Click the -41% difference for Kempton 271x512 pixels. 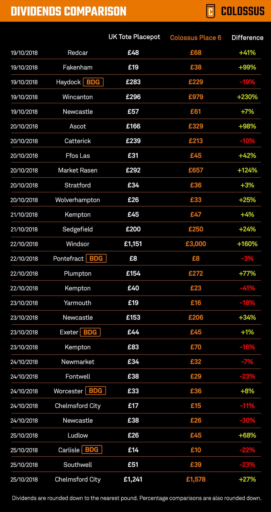[x=247, y=288]
